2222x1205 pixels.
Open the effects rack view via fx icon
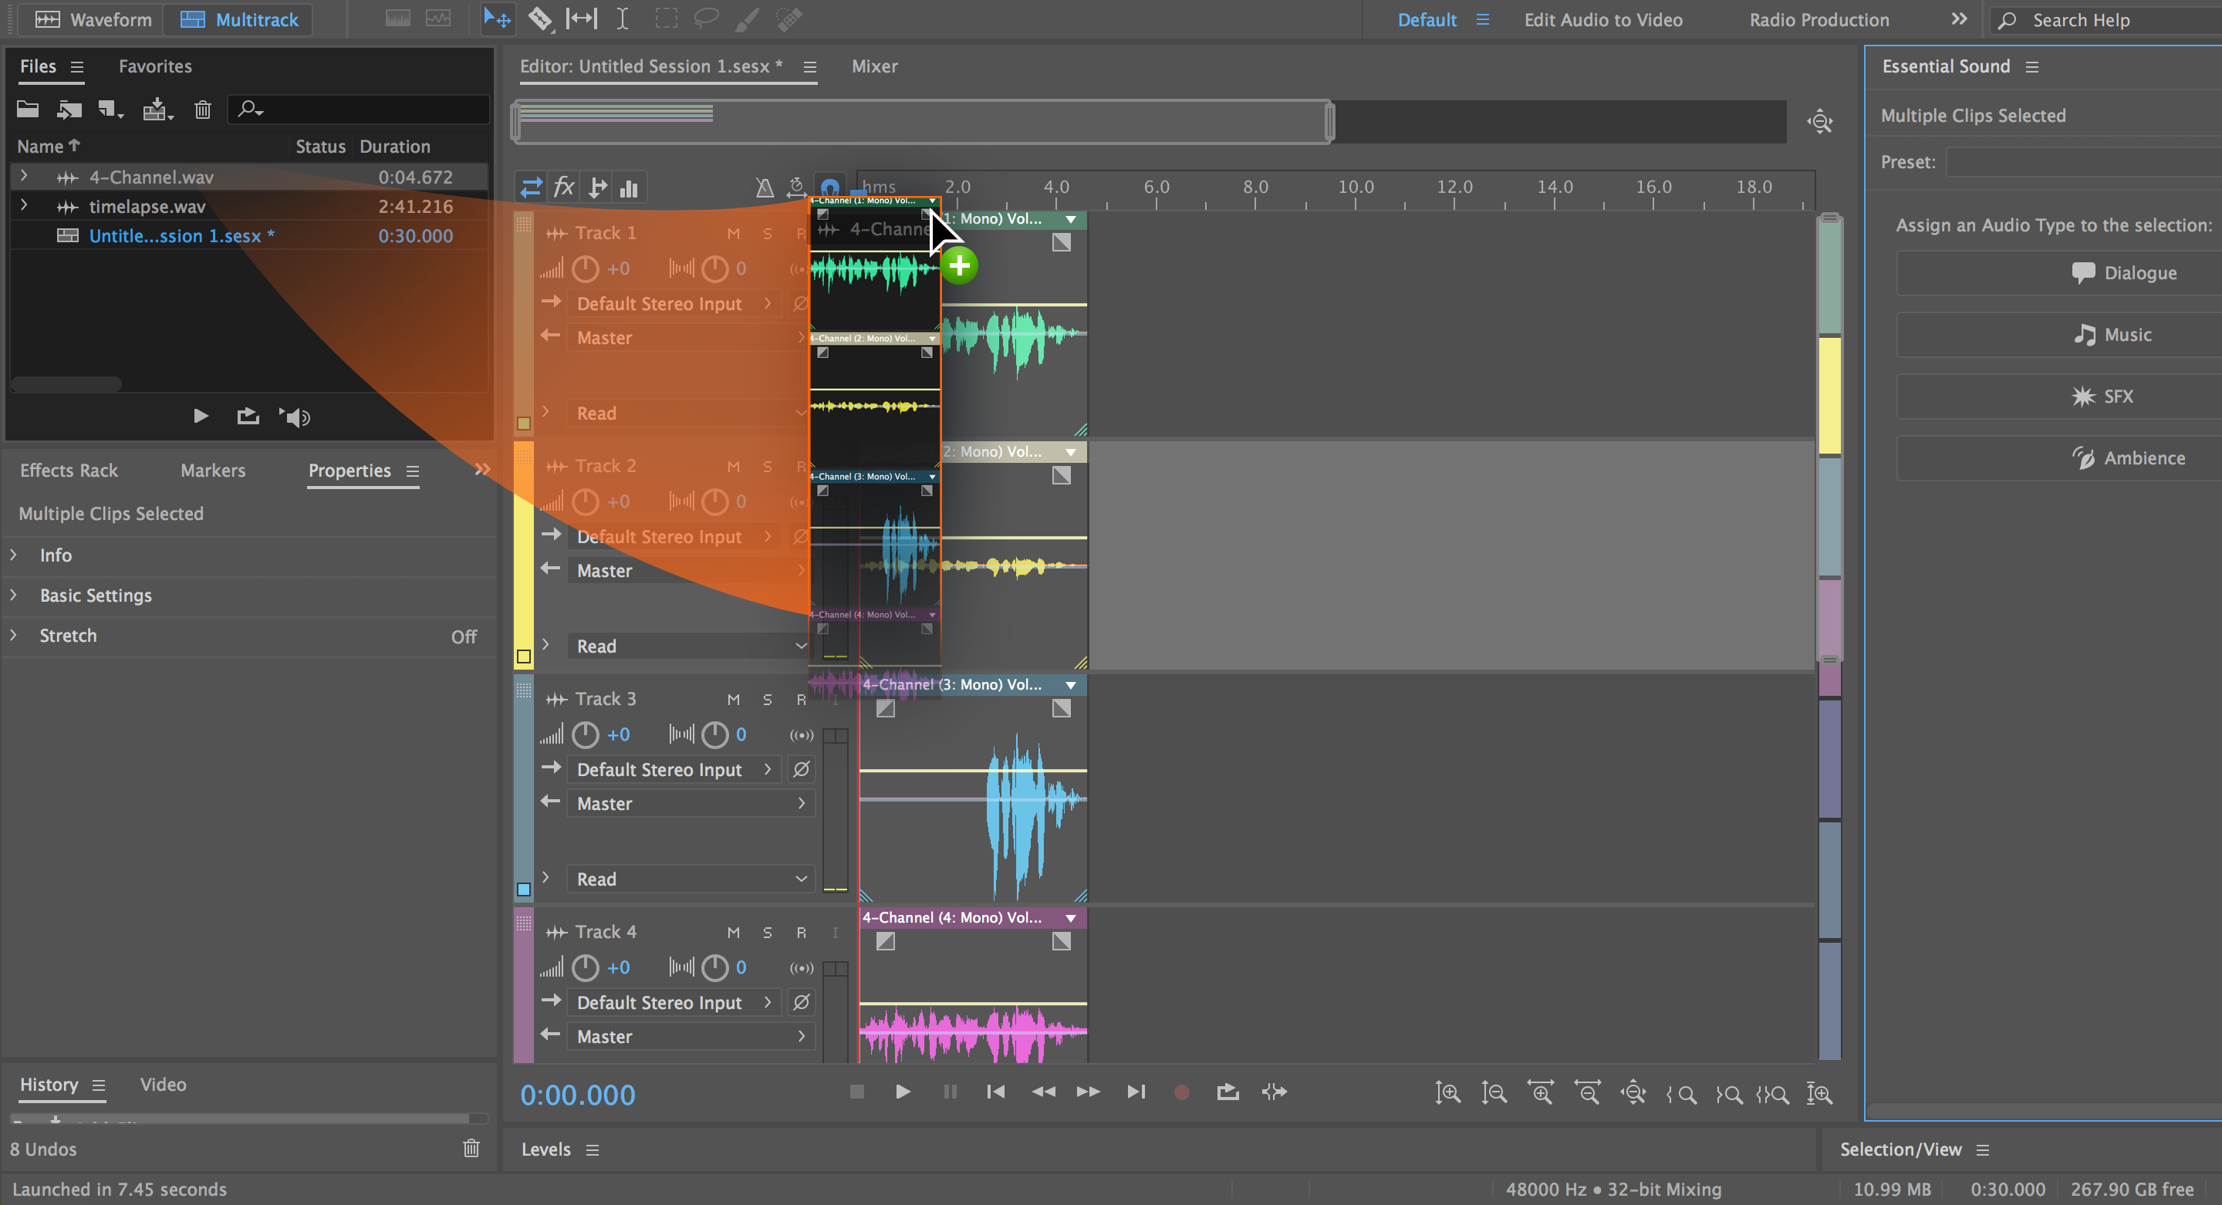(563, 187)
